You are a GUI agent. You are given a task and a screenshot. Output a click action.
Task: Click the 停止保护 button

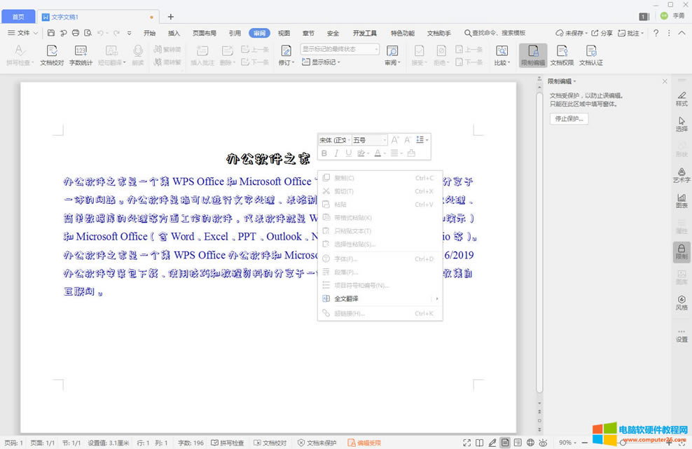tap(569, 118)
